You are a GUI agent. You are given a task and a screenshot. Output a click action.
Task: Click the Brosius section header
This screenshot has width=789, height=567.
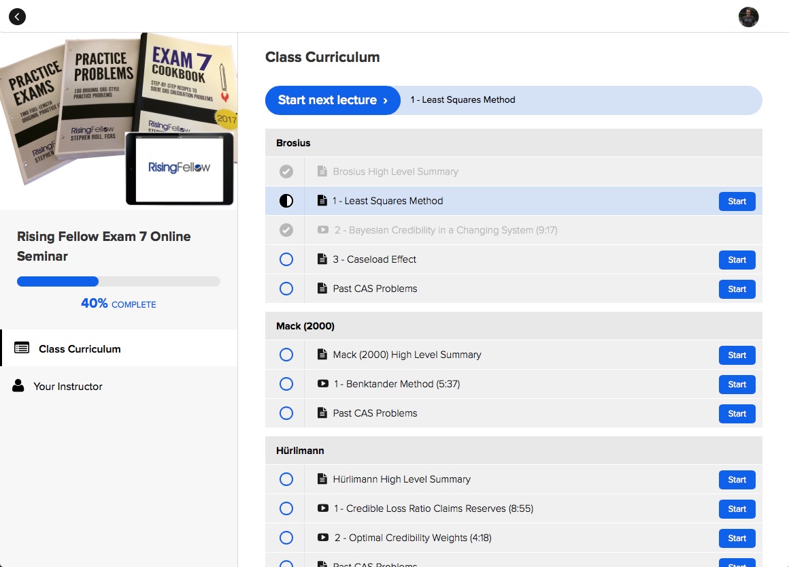coord(514,142)
